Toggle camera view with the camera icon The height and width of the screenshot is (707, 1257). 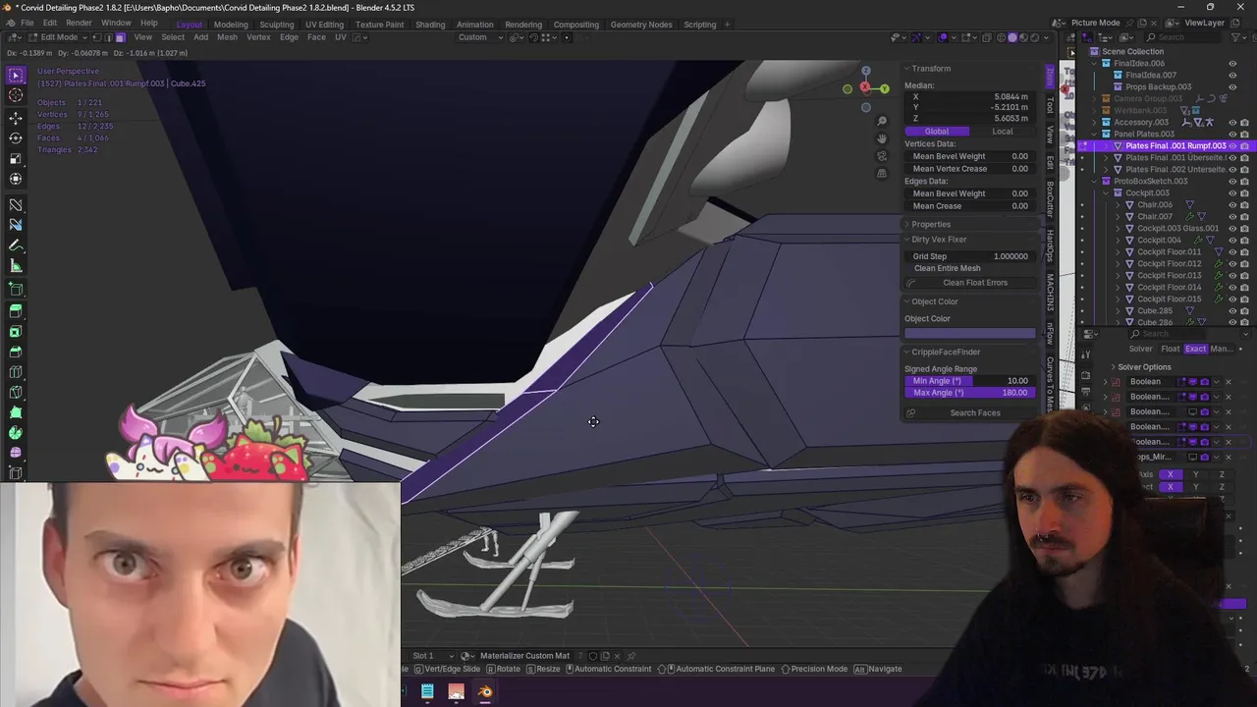[x=882, y=156]
